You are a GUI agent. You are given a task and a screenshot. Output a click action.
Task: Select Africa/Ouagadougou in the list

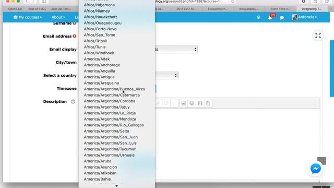(x=103, y=23)
